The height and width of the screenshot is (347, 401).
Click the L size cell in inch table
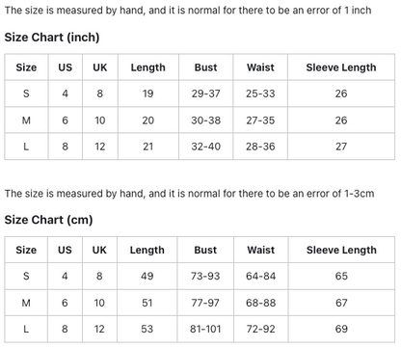pos(26,147)
